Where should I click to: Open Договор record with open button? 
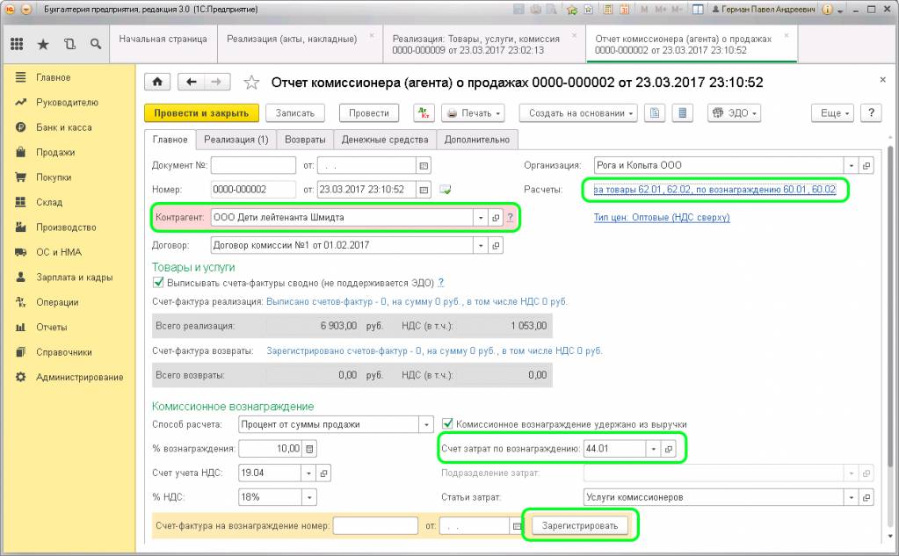(x=496, y=245)
